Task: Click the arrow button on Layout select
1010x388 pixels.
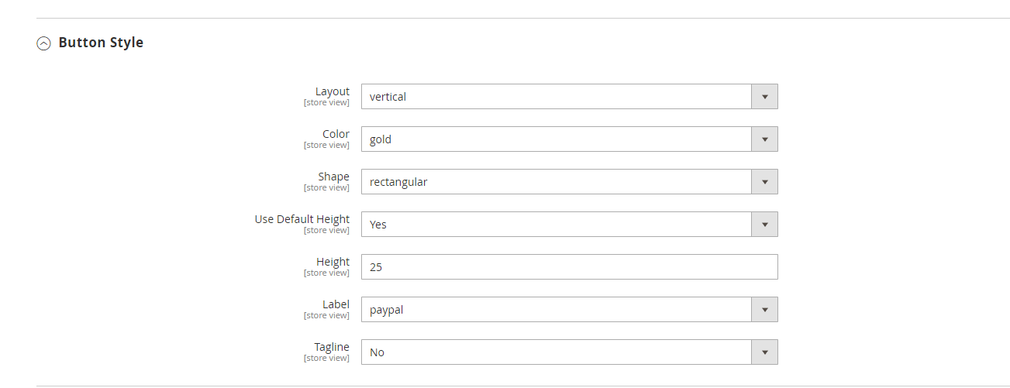Action: tap(764, 97)
